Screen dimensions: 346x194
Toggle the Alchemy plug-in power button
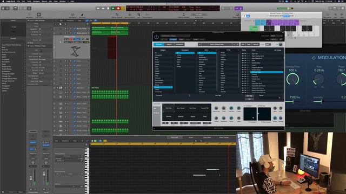coord(156,37)
